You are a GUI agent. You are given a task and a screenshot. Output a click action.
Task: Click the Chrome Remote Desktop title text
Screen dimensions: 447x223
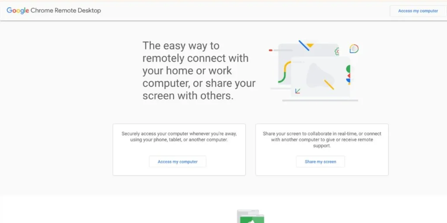pyautogui.click(x=65, y=10)
